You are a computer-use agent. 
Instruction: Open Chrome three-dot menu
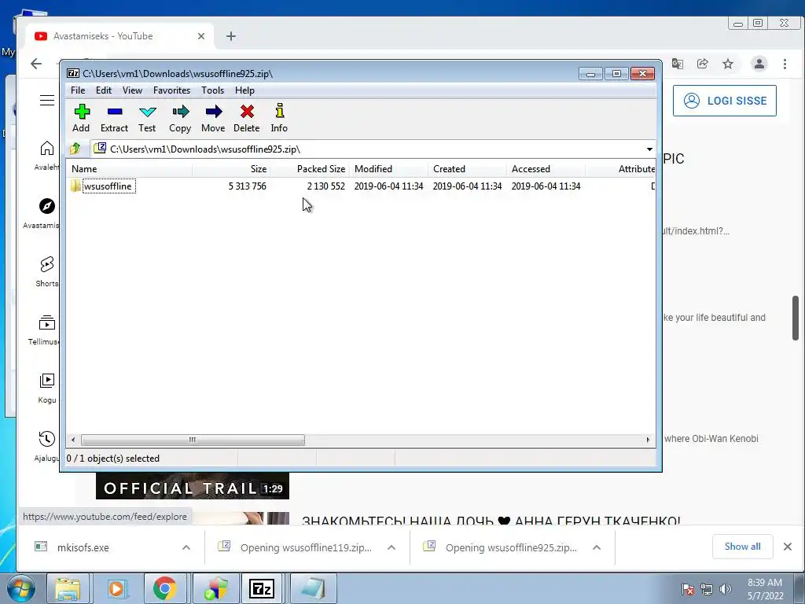coord(785,64)
